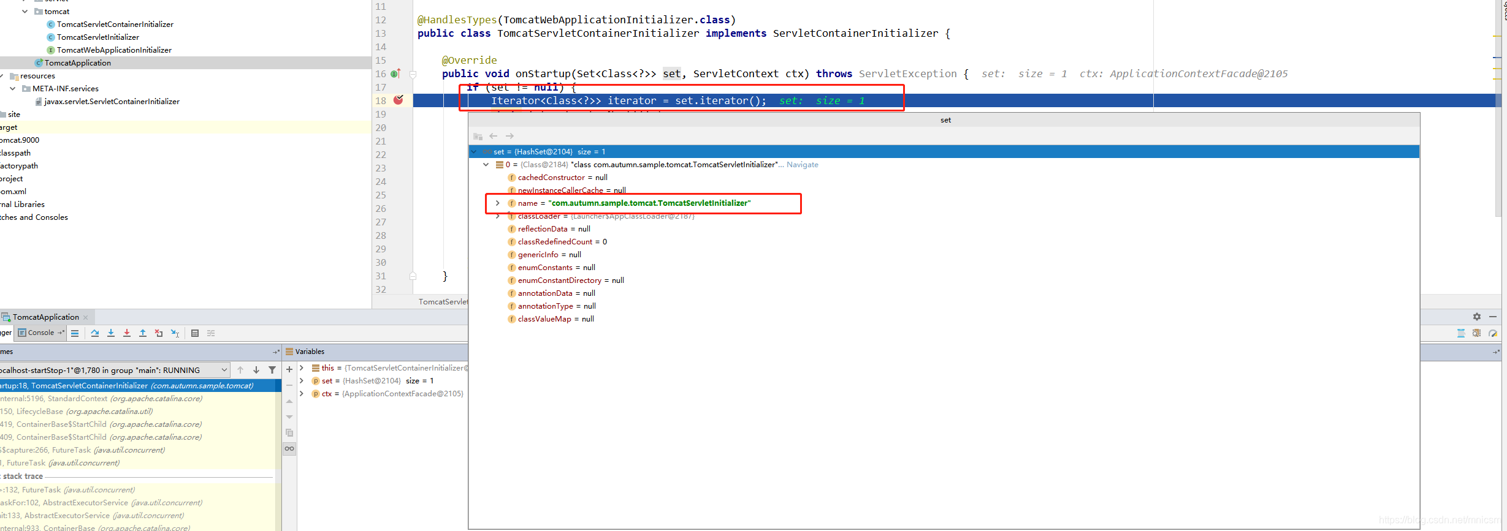Viewport: 1507px width, 531px height.
Task: Hide the debug tool window with minus icon
Action: tap(1493, 317)
